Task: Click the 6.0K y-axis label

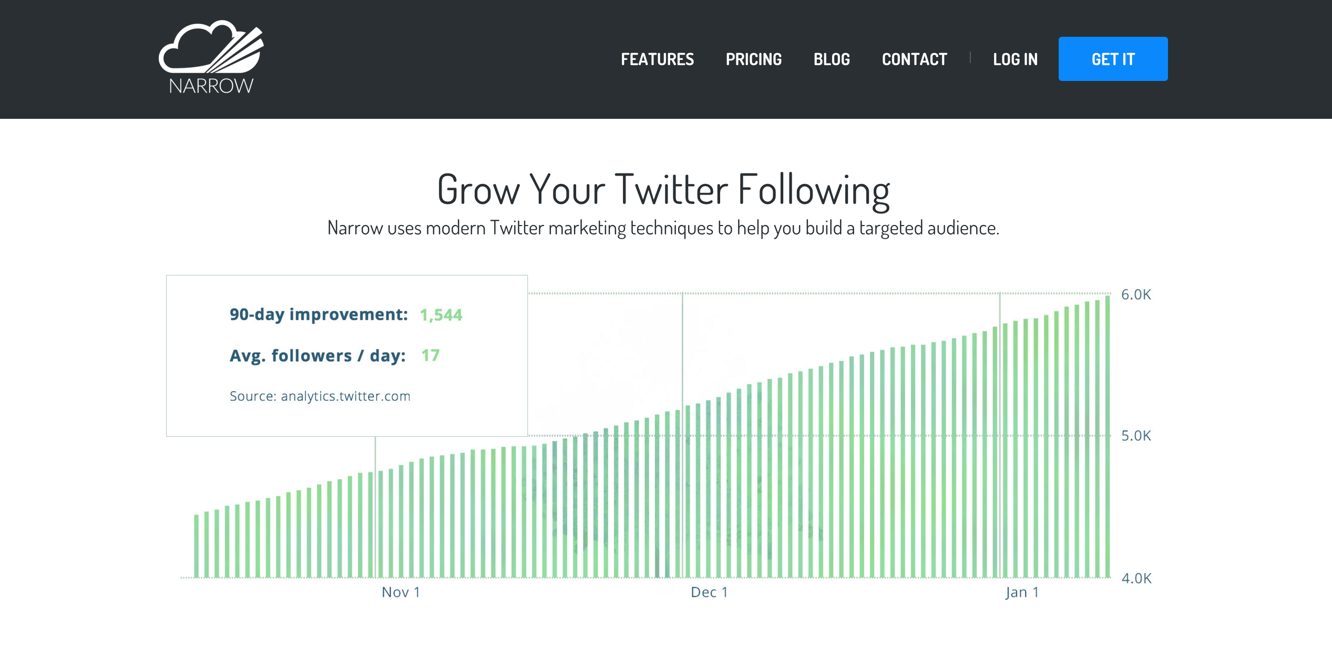Action: pyautogui.click(x=1136, y=295)
